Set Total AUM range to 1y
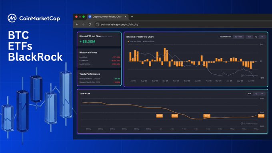The width and height of the screenshot is (272, 153). click(256, 93)
